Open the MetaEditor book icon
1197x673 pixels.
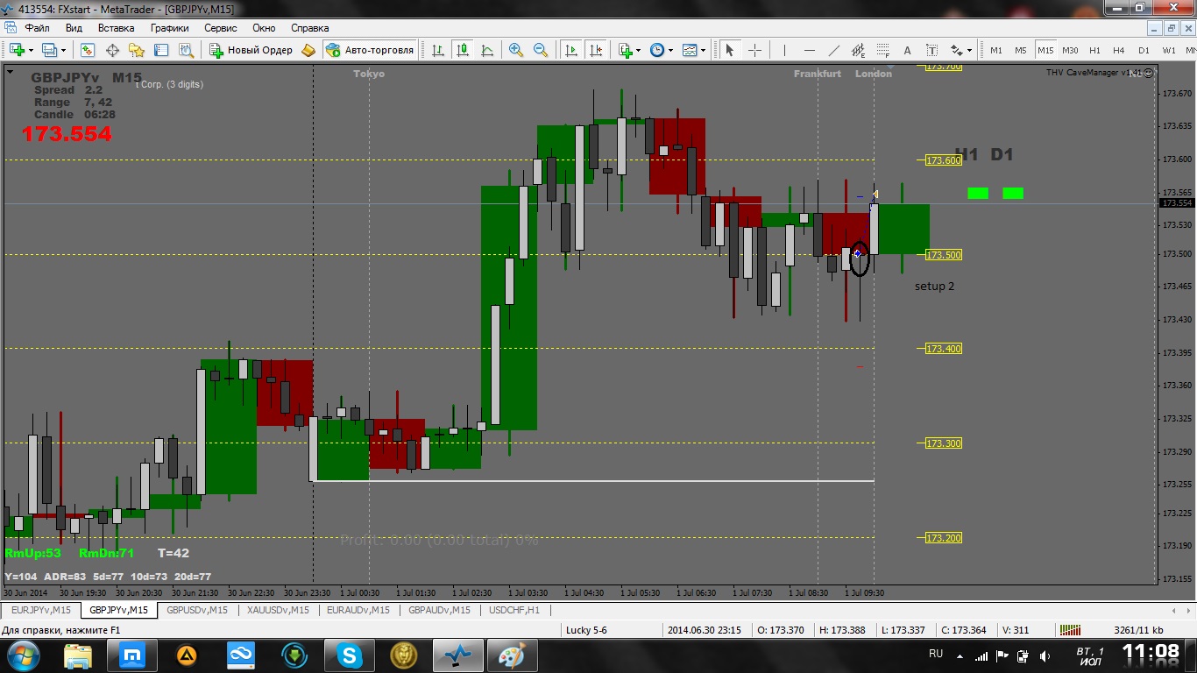(x=308, y=50)
